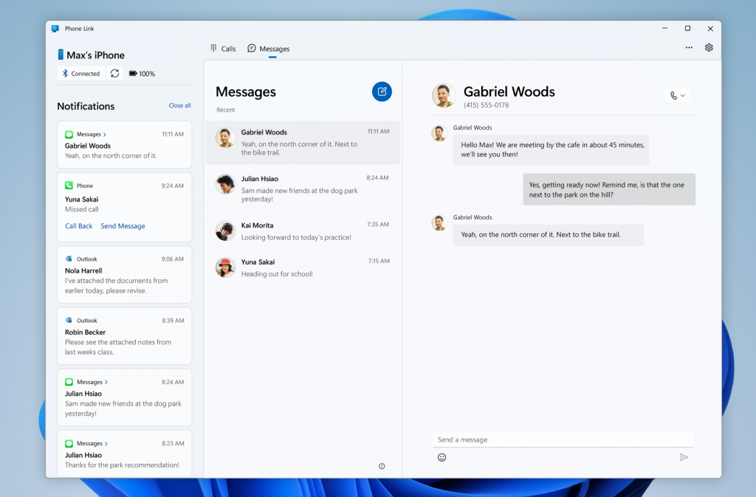Click the send message arrow icon
756x497 pixels.
684,457
